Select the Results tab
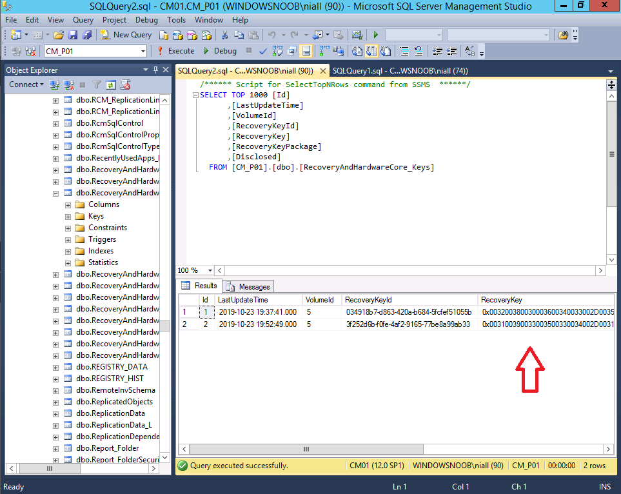Image resolution: width=621 pixels, height=494 pixels. click(x=200, y=286)
